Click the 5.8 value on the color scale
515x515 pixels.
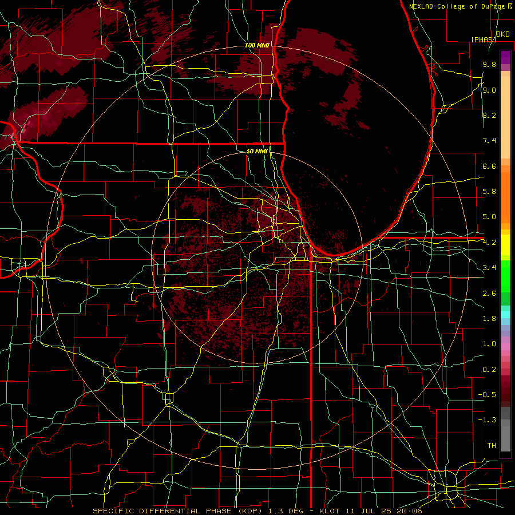click(x=489, y=192)
